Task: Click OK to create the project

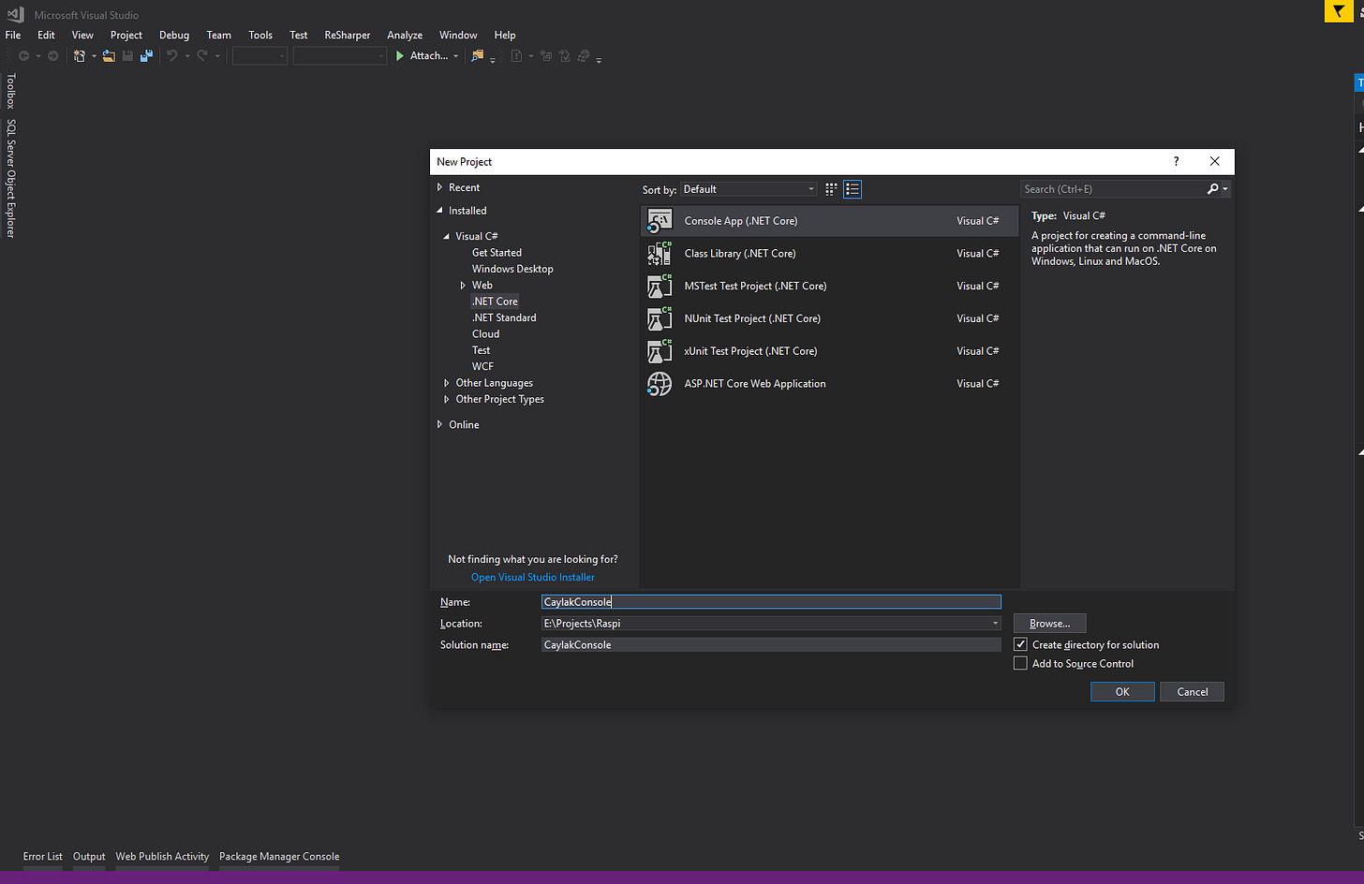Action: (x=1122, y=692)
